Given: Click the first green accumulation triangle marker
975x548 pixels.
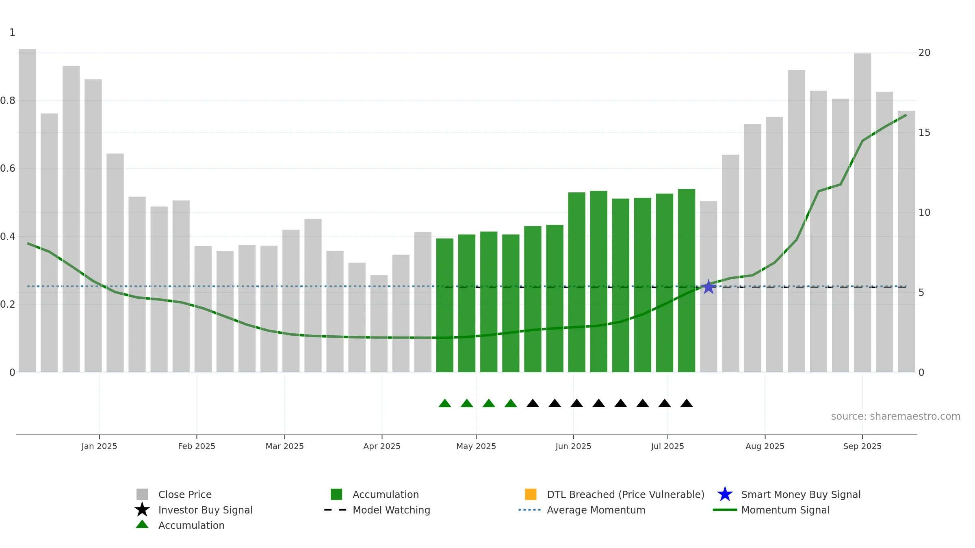Looking at the screenshot, I should [445, 403].
